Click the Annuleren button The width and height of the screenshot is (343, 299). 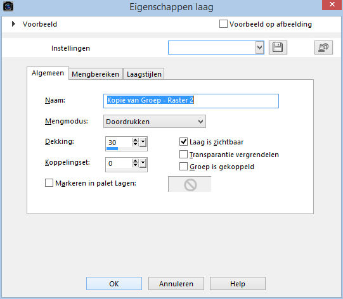[x=176, y=284]
